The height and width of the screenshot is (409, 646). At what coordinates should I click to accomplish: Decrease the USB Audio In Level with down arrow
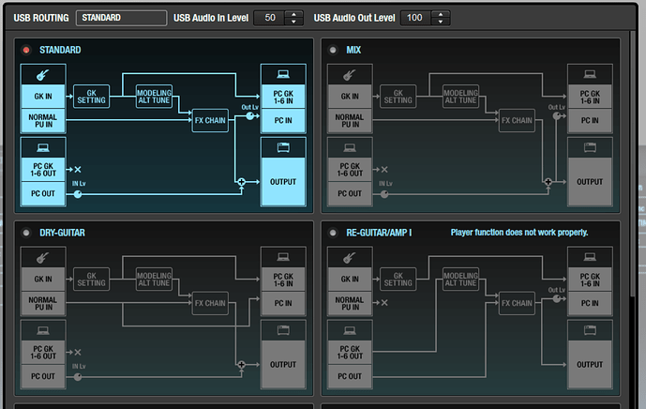click(293, 23)
